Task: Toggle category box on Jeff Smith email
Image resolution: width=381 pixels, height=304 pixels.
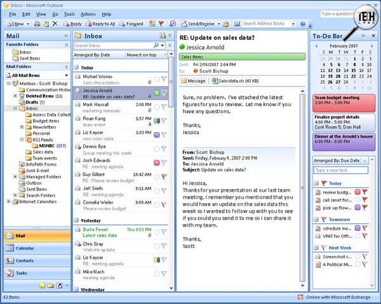Action: tap(157, 191)
